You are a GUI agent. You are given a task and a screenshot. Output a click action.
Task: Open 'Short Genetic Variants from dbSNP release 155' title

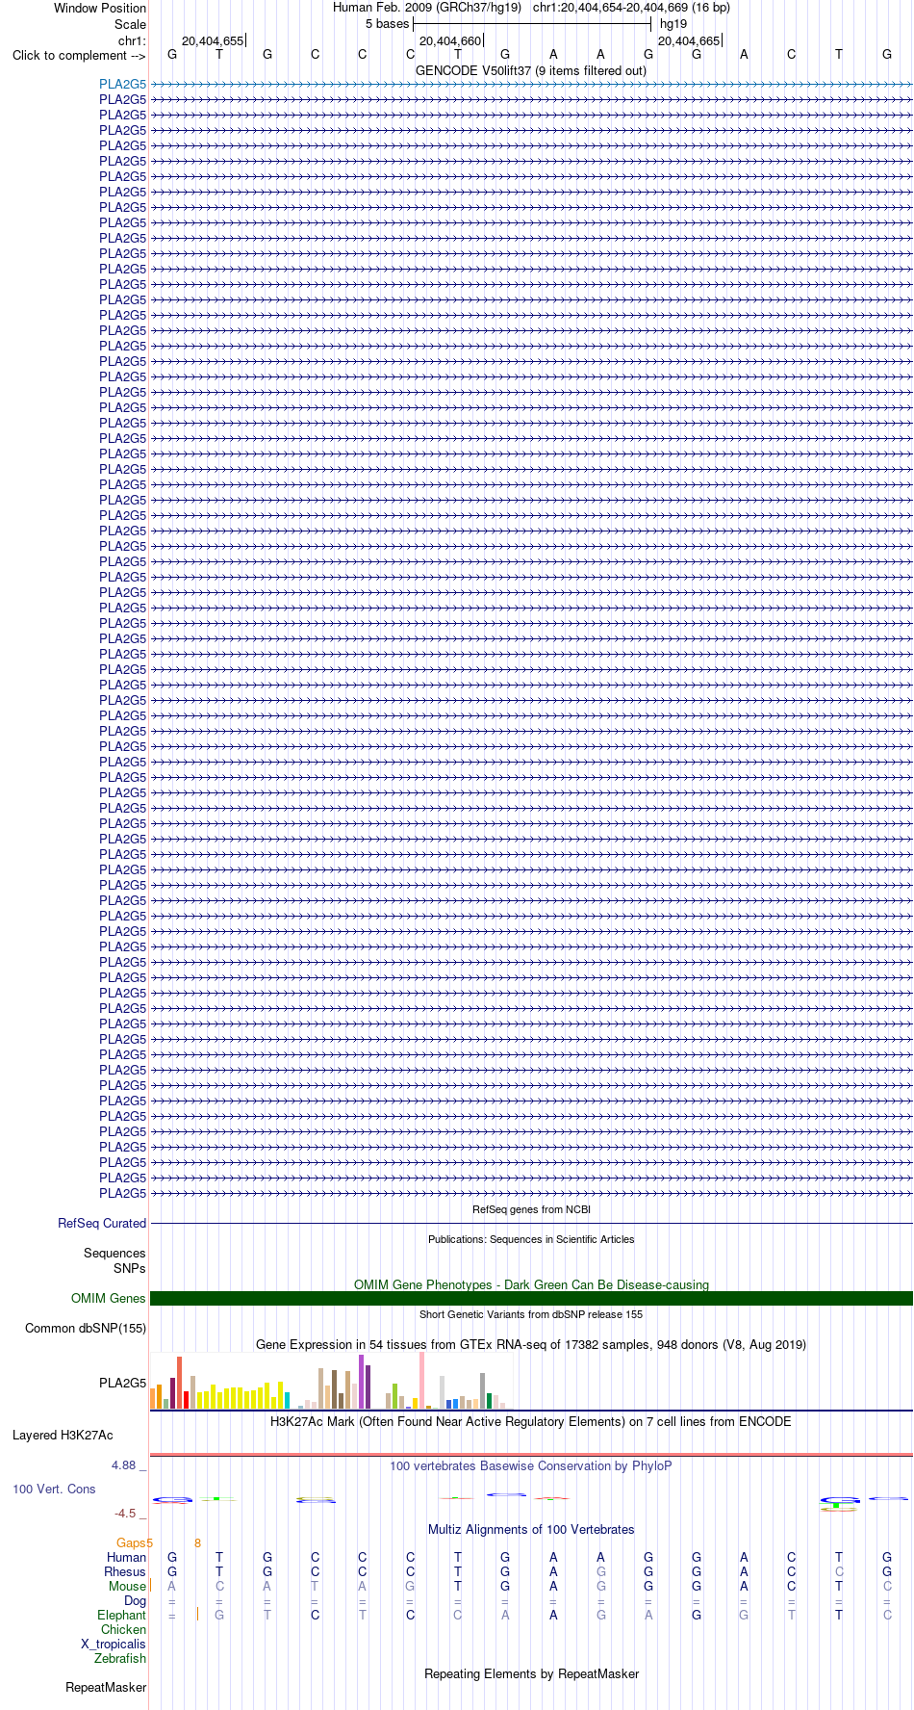pyautogui.click(x=531, y=1314)
